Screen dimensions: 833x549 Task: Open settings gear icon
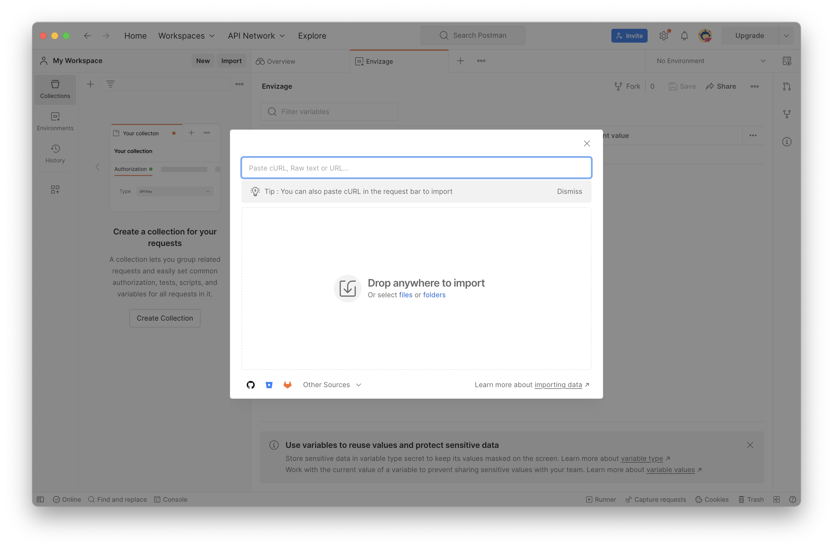[x=663, y=36]
